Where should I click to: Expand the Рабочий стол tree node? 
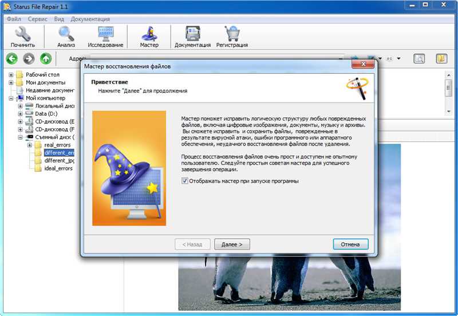(x=11, y=75)
